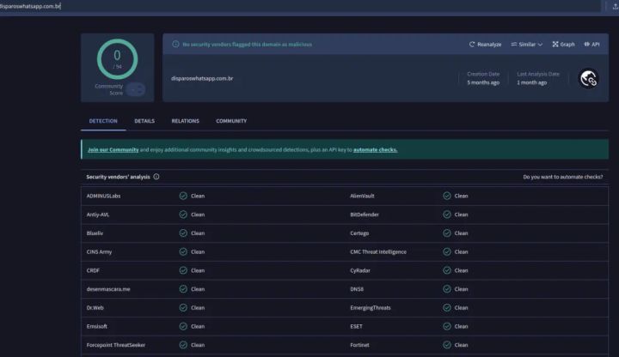Click the Join our Community link

tap(113, 149)
